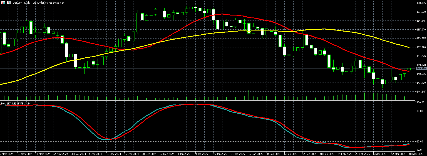Click the 151.245 price scale label
The width and height of the screenshot is (427, 156).
[421, 56]
